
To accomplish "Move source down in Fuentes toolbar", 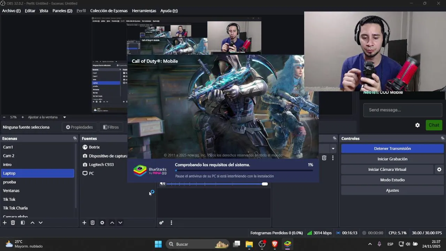I will [x=120, y=223].
